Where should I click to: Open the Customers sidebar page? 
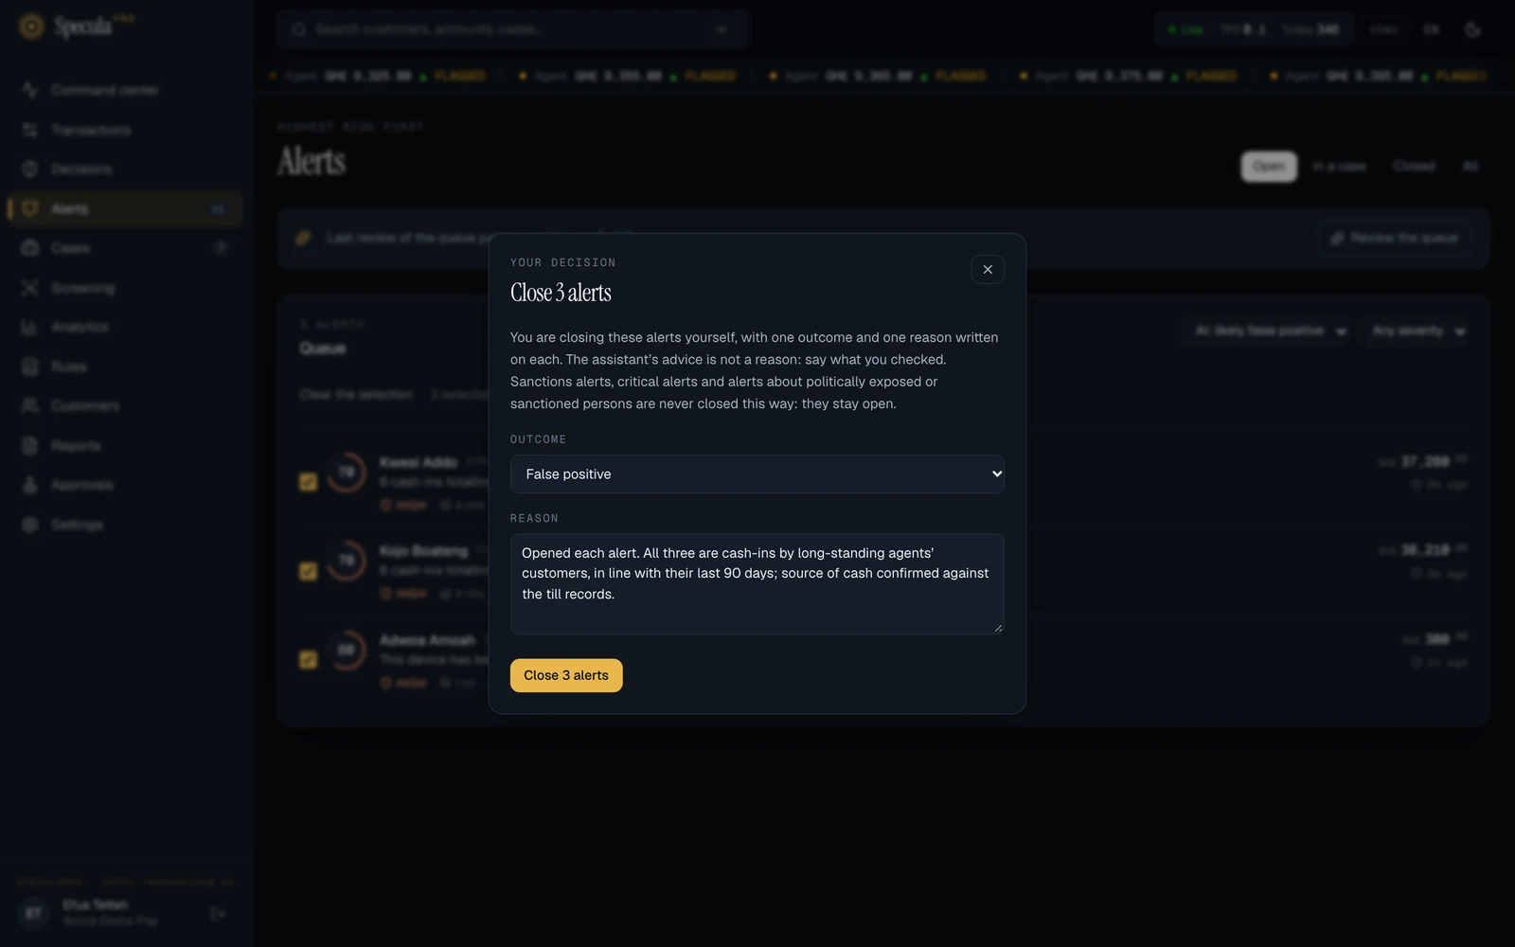pyautogui.click(x=125, y=405)
